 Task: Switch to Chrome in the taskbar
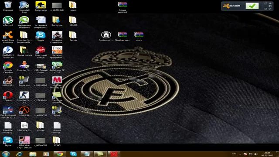point(60,154)
